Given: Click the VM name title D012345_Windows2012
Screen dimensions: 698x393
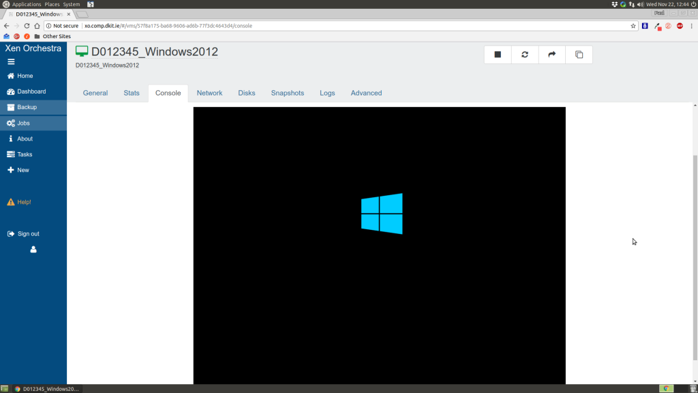Looking at the screenshot, I should [155, 52].
